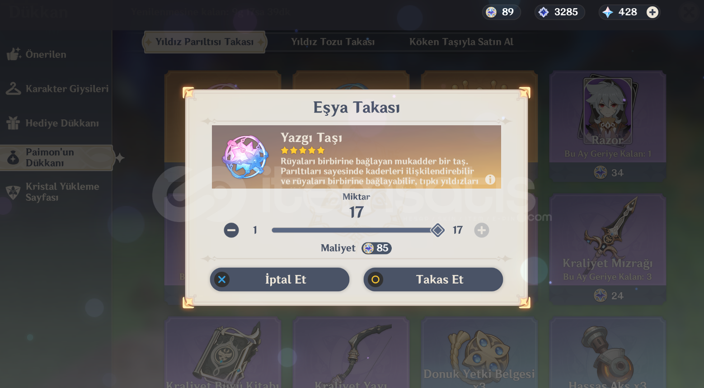Open the Köken Taşıyla Satın Al tab
This screenshot has width=704, height=388.
point(461,42)
